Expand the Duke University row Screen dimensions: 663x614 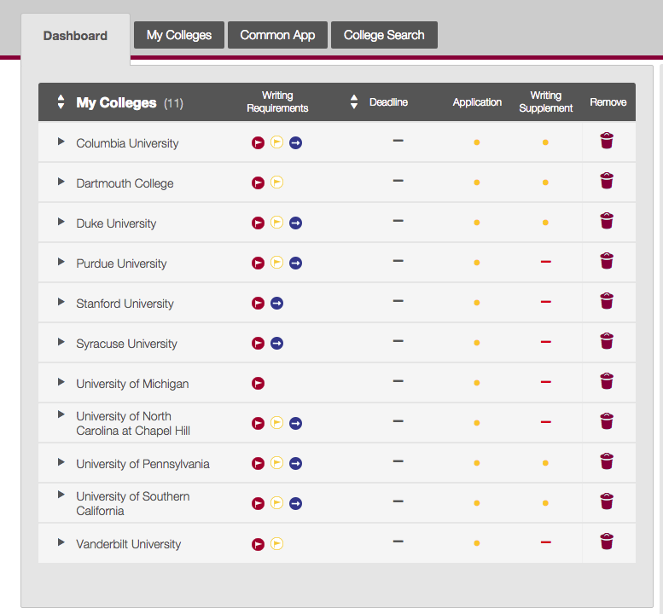pos(61,222)
